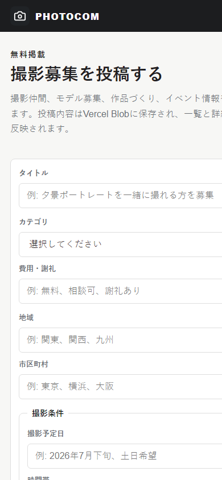The image size is (222, 480).
Task: Click the 撮影条件 fieldset legend
Action: pyautogui.click(x=48, y=413)
